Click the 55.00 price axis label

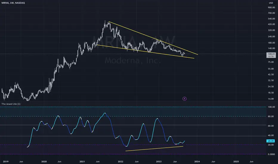(x=271, y=69)
